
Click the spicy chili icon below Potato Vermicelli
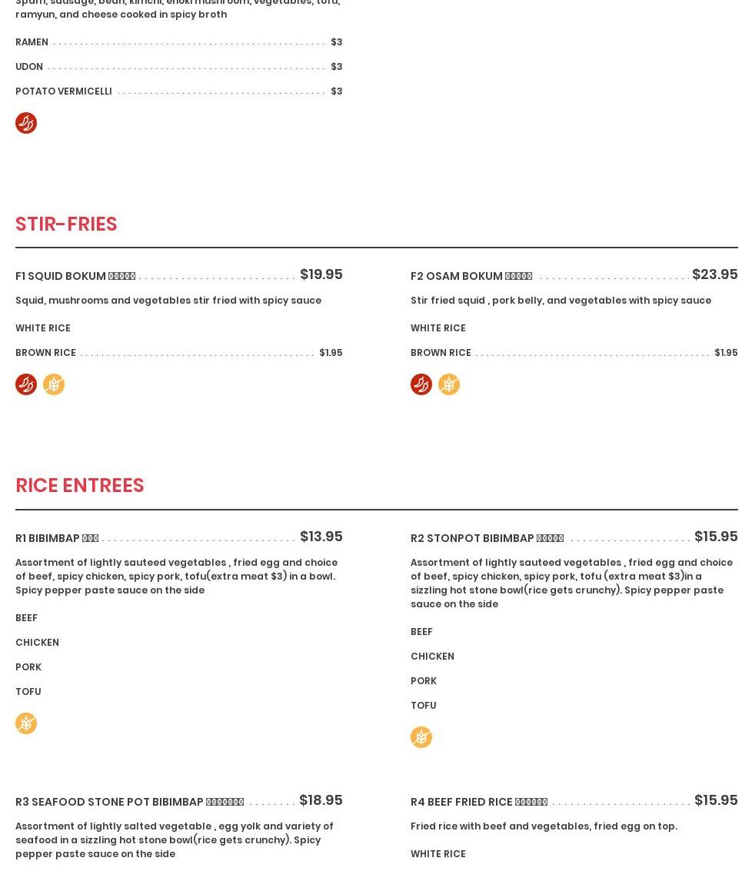pyautogui.click(x=26, y=123)
